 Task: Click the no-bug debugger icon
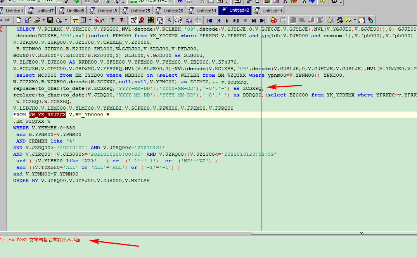coord(273,20)
